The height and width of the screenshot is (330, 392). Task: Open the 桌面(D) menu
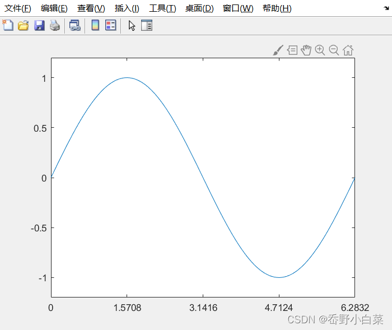[199, 8]
